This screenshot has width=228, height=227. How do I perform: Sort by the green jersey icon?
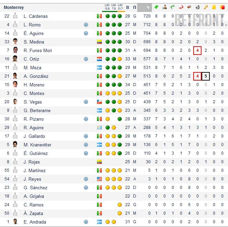pos(156,7)
